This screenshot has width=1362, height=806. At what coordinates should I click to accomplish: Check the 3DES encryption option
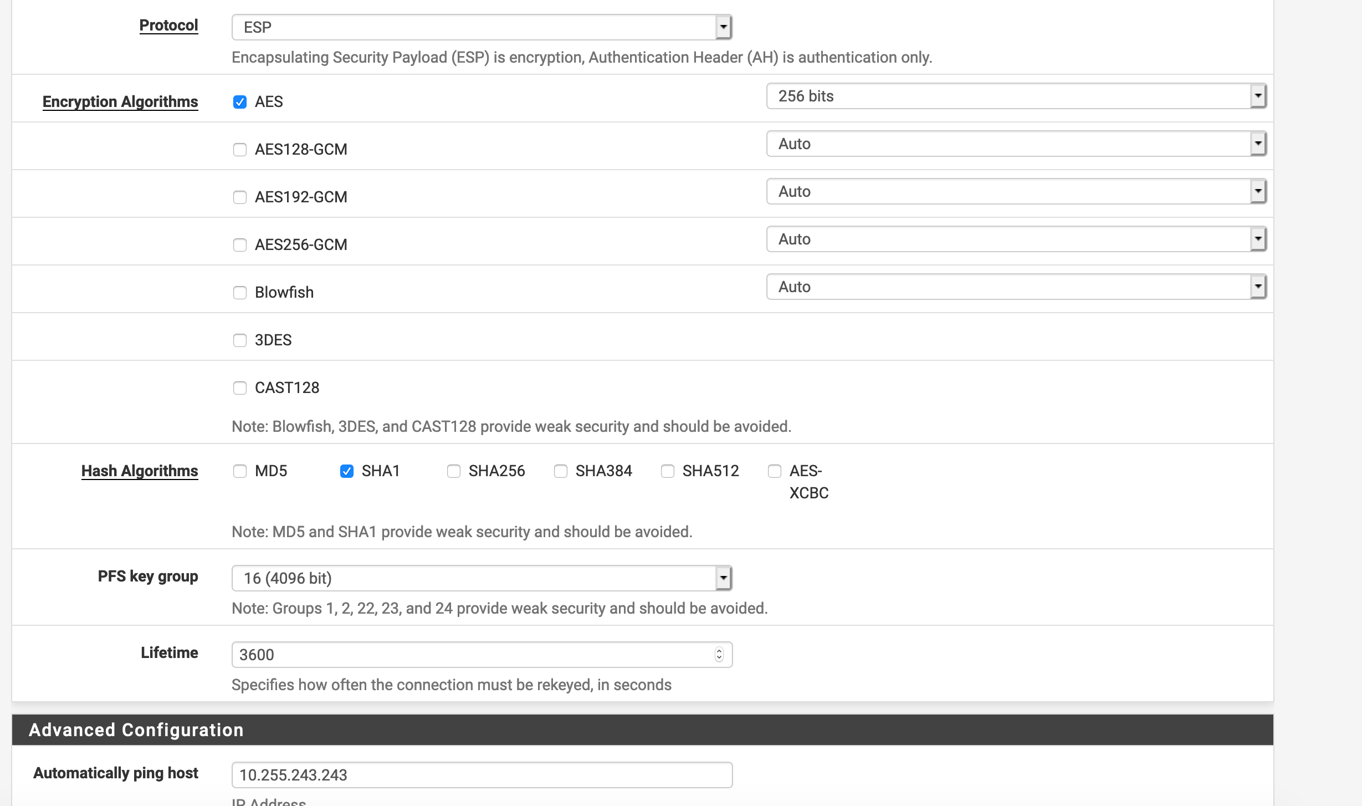click(x=239, y=340)
